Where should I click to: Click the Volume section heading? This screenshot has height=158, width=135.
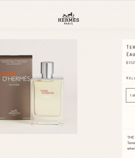(x=131, y=78)
